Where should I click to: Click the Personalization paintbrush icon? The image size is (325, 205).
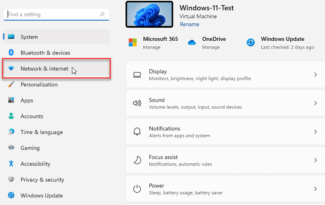click(x=11, y=84)
